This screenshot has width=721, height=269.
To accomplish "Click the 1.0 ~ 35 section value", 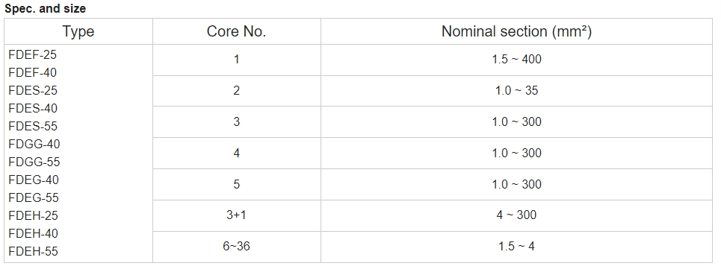I will tap(516, 90).
